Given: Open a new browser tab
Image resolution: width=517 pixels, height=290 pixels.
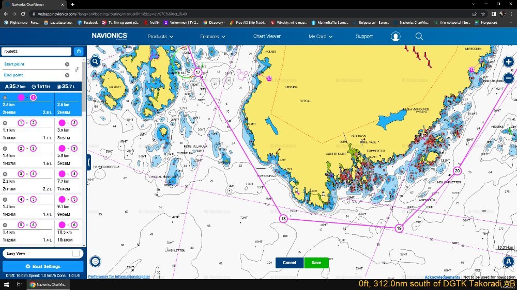Looking at the screenshot, I should pos(72,5).
